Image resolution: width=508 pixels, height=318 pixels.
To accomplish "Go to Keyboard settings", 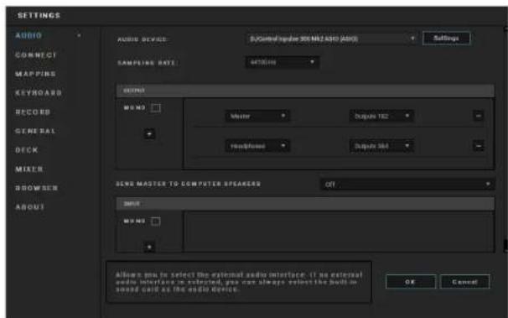I will 39,93.
